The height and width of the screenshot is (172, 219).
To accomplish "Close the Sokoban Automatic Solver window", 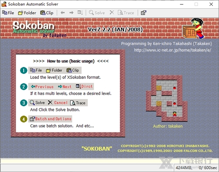I will [x=211, y=4].
